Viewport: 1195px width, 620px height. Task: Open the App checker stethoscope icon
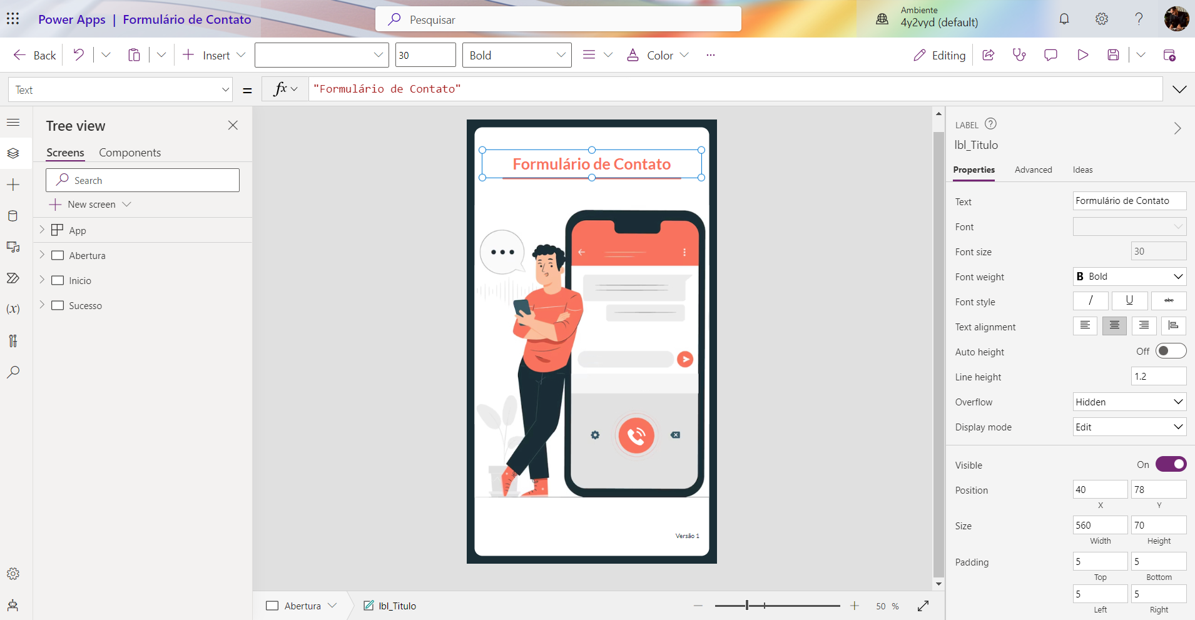click(1019, 55)
